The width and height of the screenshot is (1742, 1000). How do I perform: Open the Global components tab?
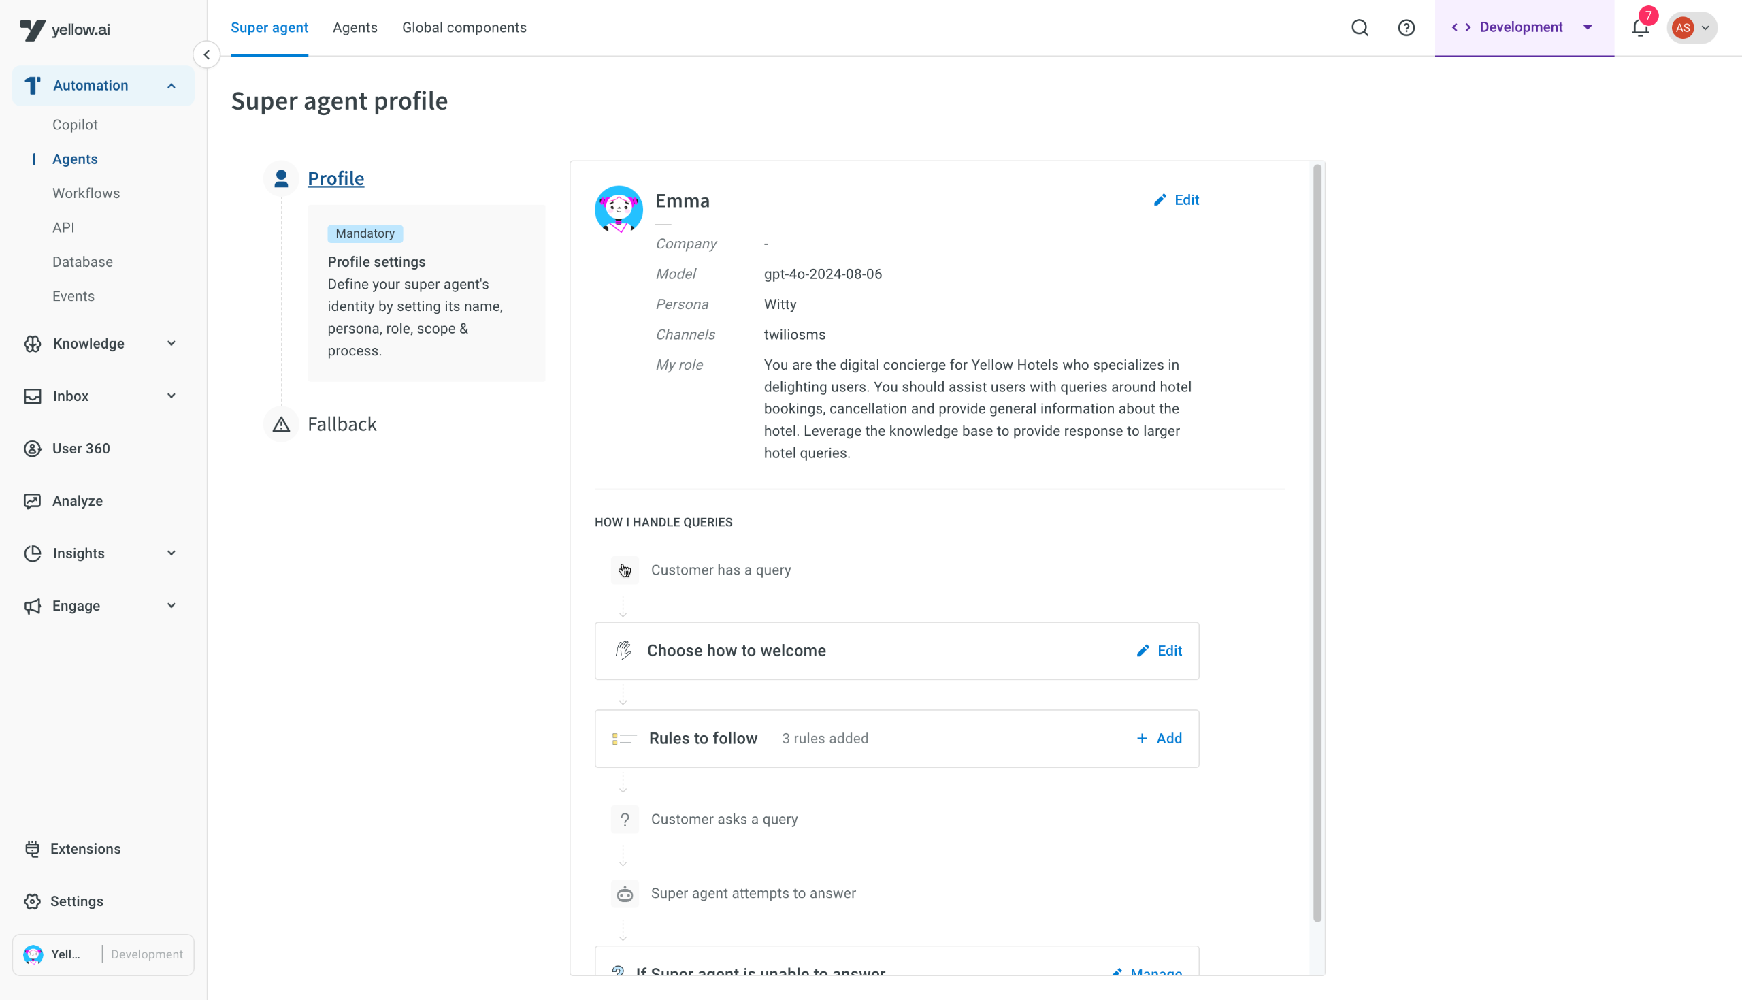point(464,27)
